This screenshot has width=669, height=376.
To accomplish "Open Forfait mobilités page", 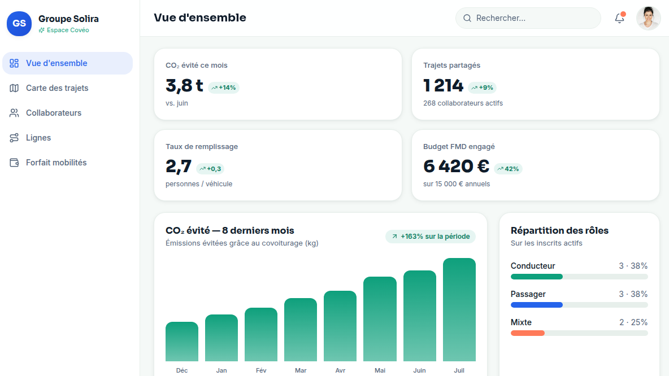I will (67, 163).
